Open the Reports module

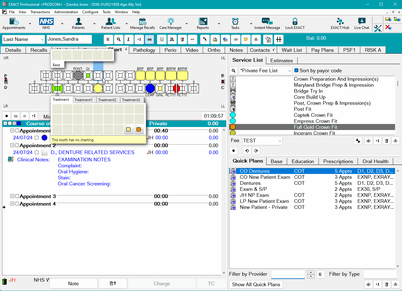[203, 23]
